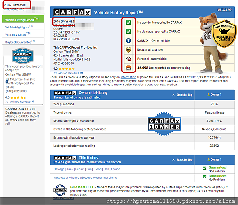Open the Flood title link
Viewport: 238px width, 205px height.
(x=98, y=169)
